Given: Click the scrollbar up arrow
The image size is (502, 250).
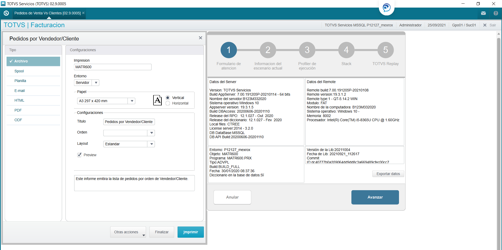Looking at the screenshot, I should (499, 34).
